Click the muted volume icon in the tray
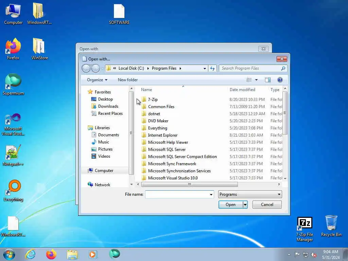 point(314,255)
